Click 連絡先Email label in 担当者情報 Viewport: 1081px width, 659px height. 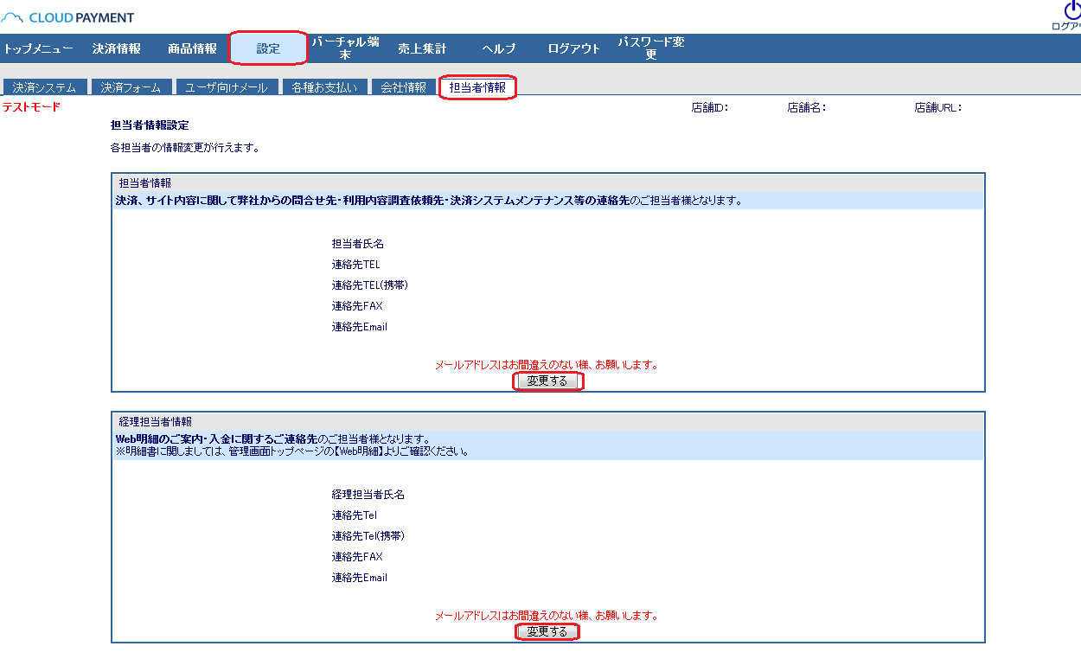[x=360, y=327]
